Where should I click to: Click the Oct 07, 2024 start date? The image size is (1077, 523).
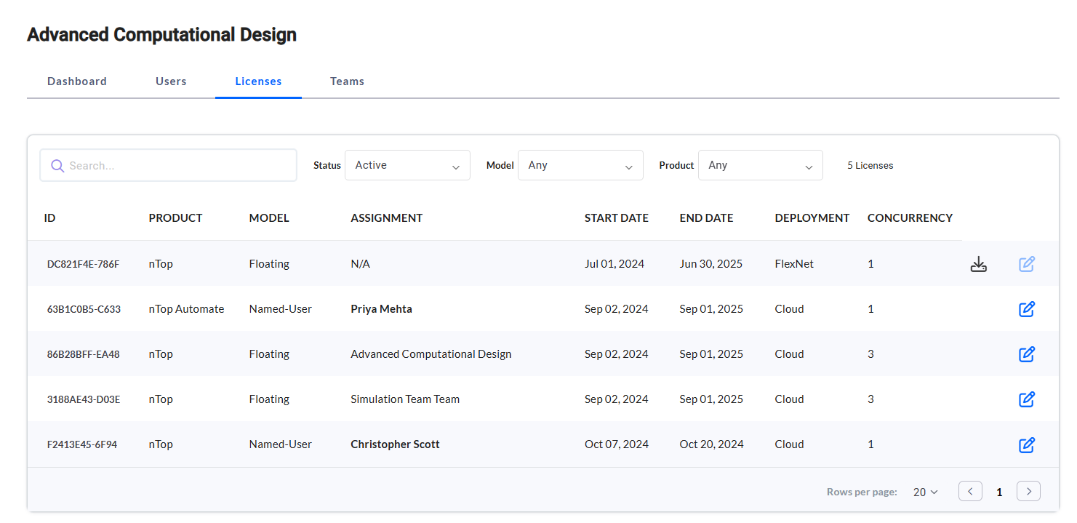point(615,444)
